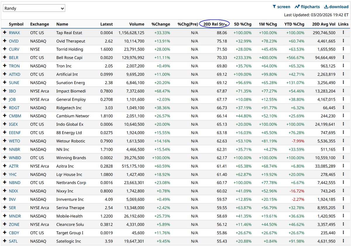Expand the JOB row plus icon
Screen dimensions: 351x246
tap(4, 99)
